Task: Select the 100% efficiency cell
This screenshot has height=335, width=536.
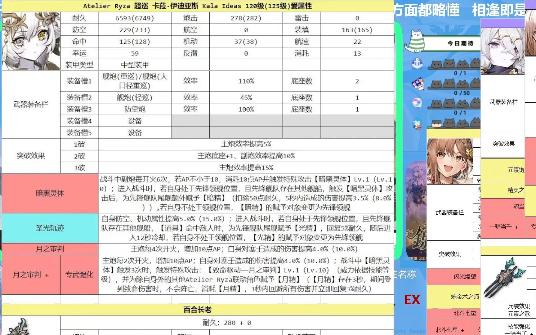Action: point(246,109)
